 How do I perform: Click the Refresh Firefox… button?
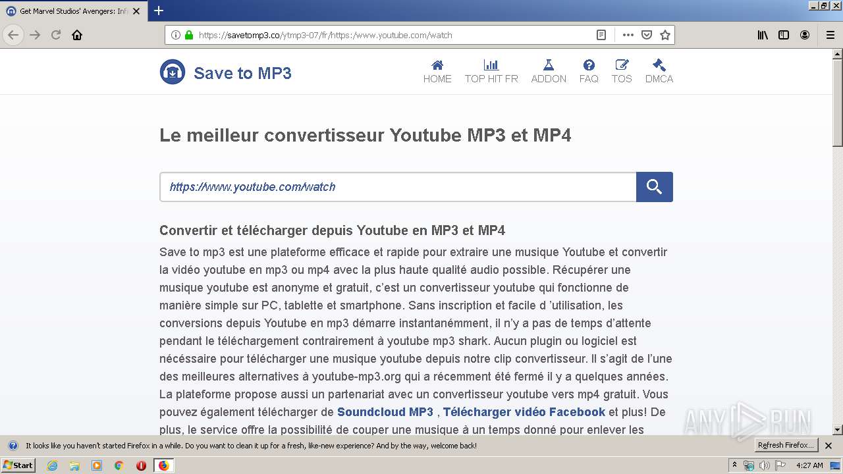pyautogui.click(x=786, y=446)
